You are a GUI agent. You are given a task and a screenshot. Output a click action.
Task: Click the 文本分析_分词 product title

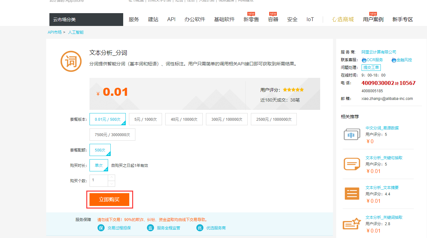[x=108, y=53]
